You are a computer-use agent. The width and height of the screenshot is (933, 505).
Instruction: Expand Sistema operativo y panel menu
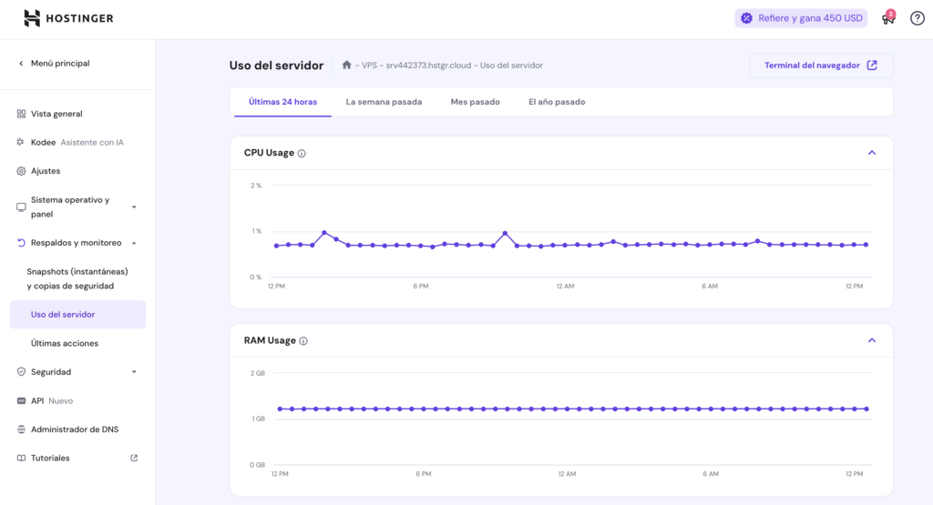134,207
